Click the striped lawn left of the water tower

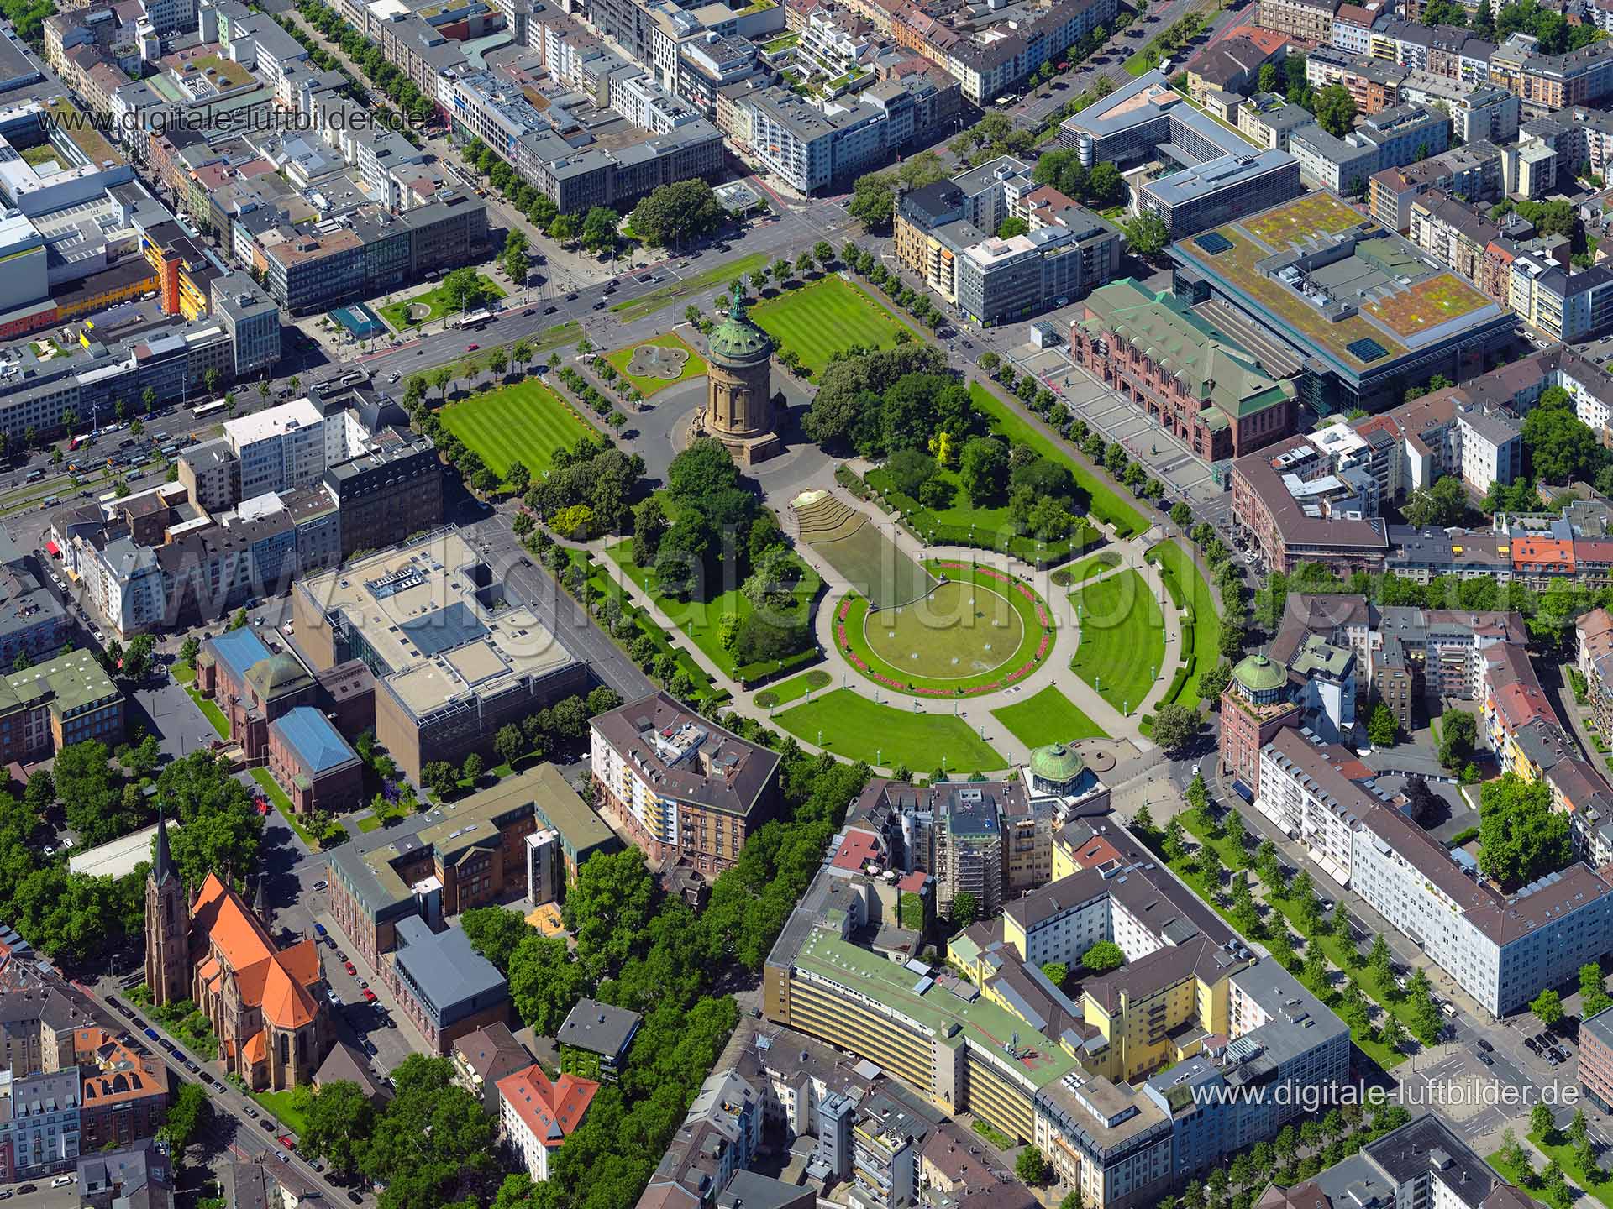[x=514, y=426]
